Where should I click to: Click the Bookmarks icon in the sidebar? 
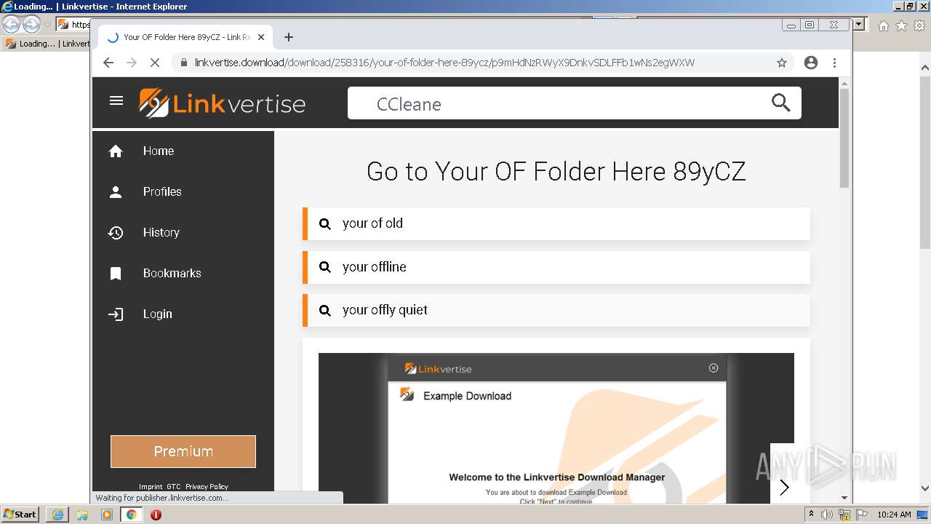116,273
